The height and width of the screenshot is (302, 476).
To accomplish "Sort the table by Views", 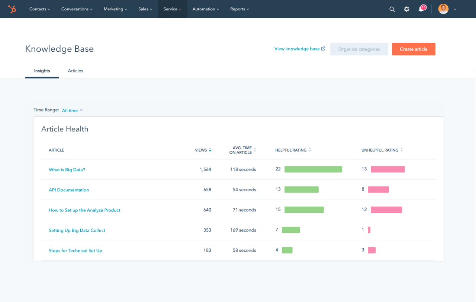I will pos(210,150).
